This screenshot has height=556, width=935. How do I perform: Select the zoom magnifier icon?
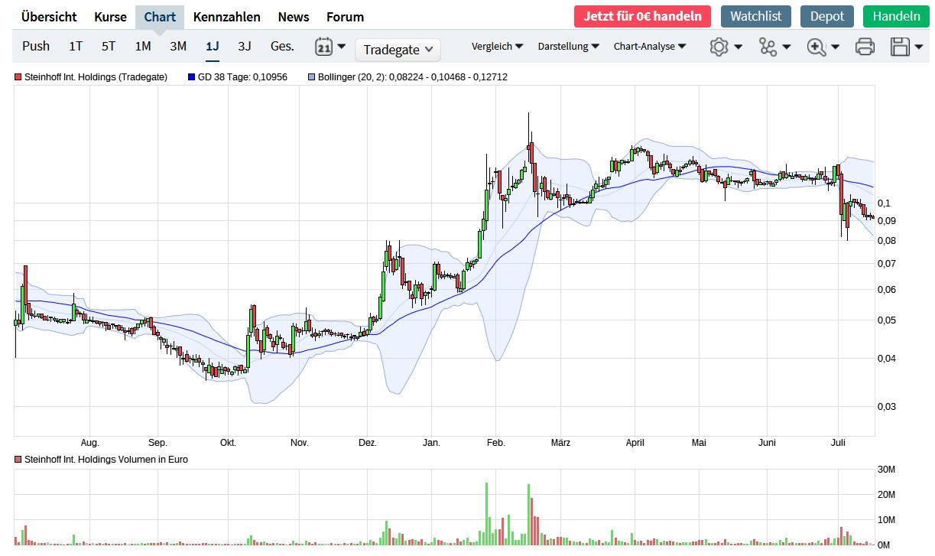(817, 46)
